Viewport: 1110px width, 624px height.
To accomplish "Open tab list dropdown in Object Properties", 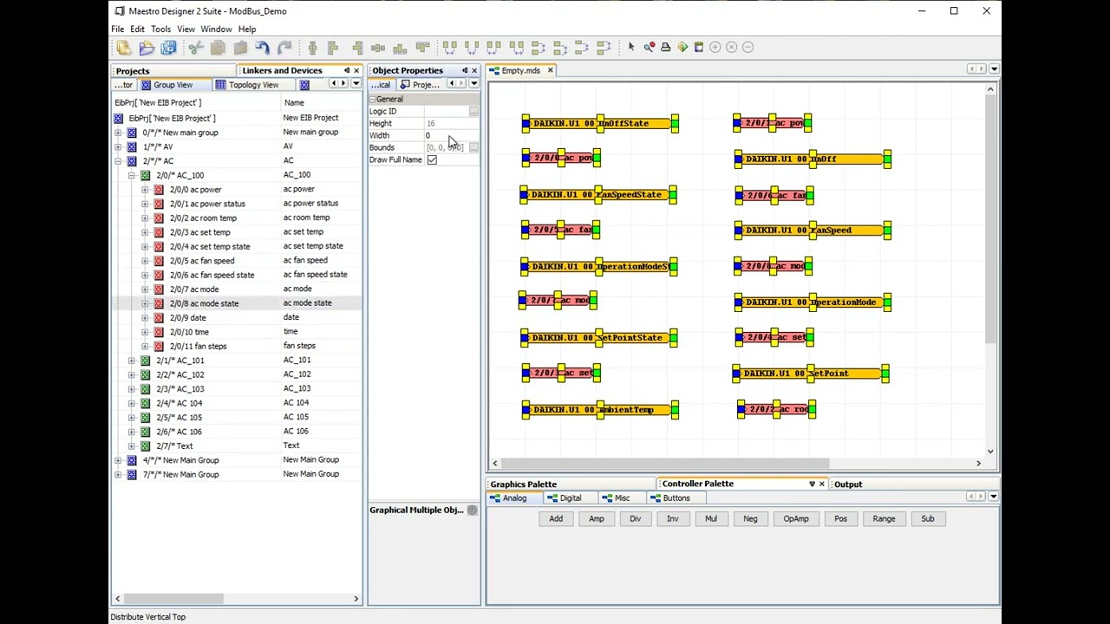I will point(473,84).
